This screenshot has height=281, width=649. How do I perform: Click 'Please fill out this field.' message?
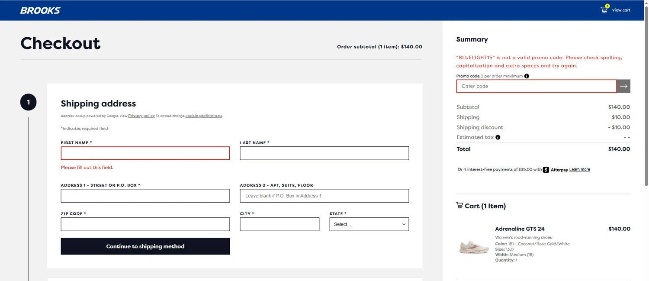[x=87, y=168]
